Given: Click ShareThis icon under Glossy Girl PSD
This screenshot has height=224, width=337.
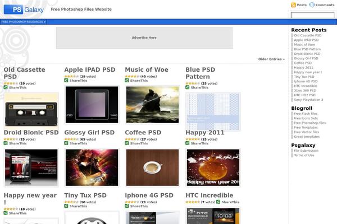Looking at the screenshot, I should point(66,143).
